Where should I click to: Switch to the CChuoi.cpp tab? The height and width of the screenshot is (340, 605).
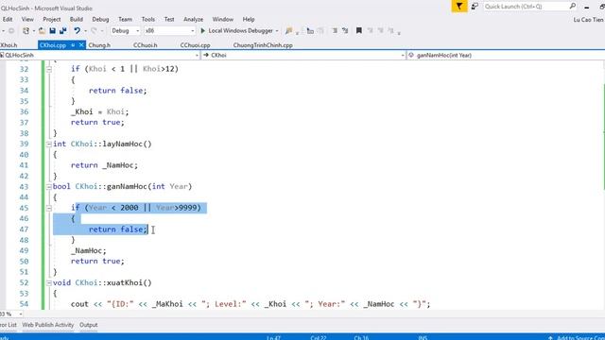[196, 45]
